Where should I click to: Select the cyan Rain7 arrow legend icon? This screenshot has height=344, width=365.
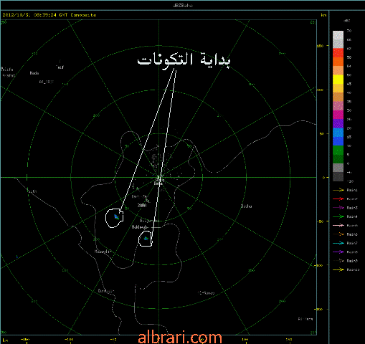point(338,243)
